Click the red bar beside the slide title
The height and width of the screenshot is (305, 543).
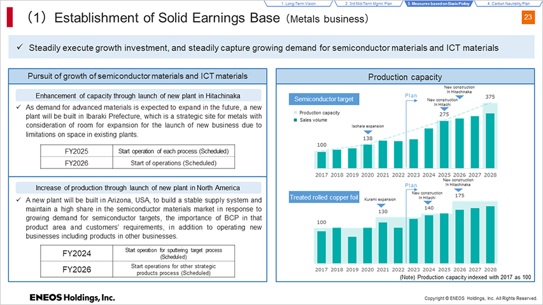[x=10, y=17]
